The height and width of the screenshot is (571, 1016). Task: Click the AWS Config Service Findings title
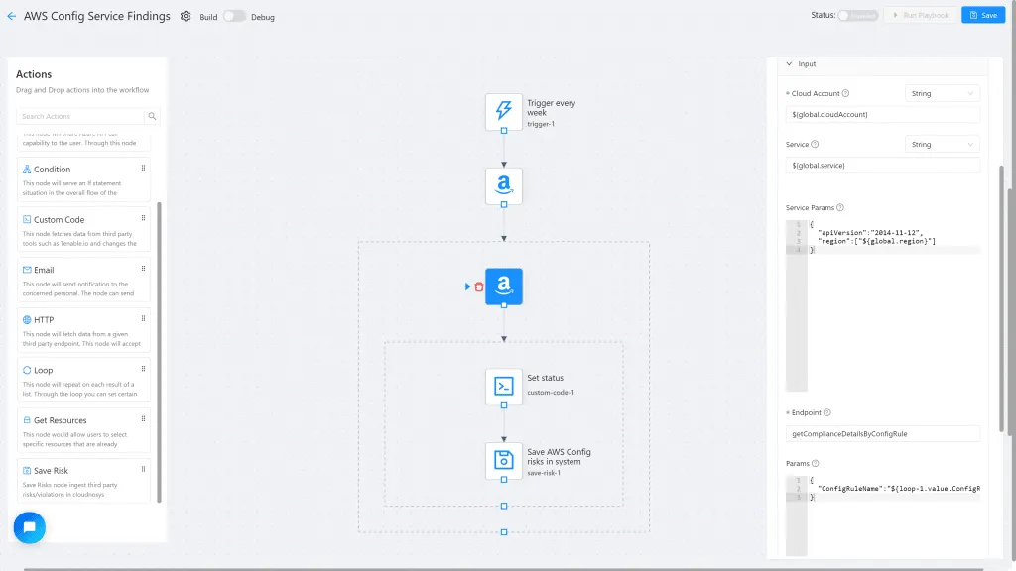coord(97,16)
